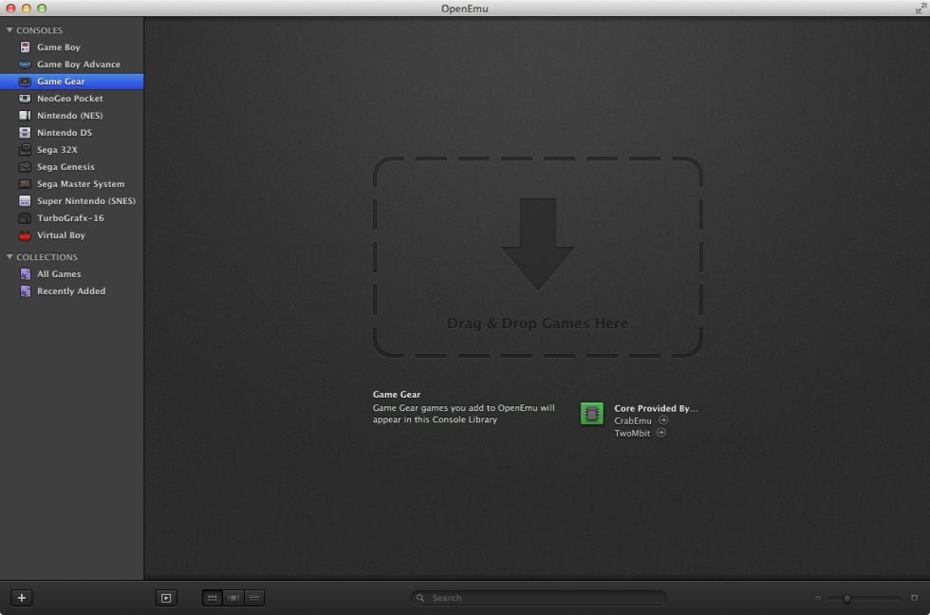This screenshot has height=615, width=930.
Task: Click the green zoom window button
Action: click(x=42, y=9)
